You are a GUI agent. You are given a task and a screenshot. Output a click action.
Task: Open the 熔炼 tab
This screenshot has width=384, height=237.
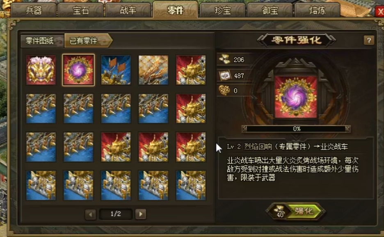pyautogui.click(x=318, y=11)
